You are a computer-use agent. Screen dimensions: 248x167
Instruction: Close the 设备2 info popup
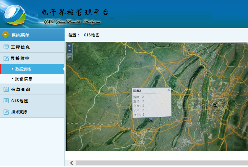tap(168, 90)
